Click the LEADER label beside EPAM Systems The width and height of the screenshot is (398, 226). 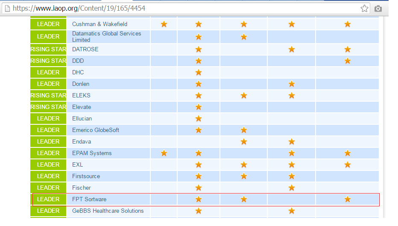click(48, 153)
